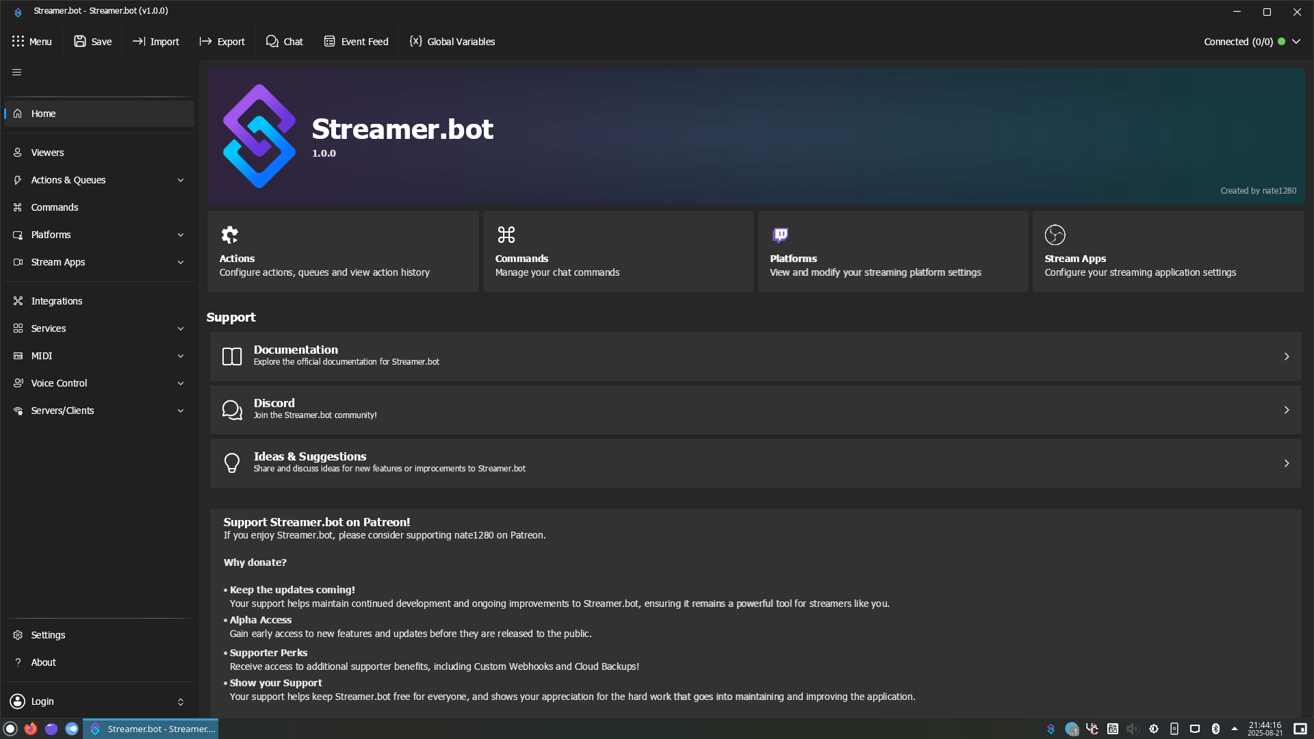Open the Menu from the toolbar
Viewport: 1314px width, 739px height.
tap(32, 41)
